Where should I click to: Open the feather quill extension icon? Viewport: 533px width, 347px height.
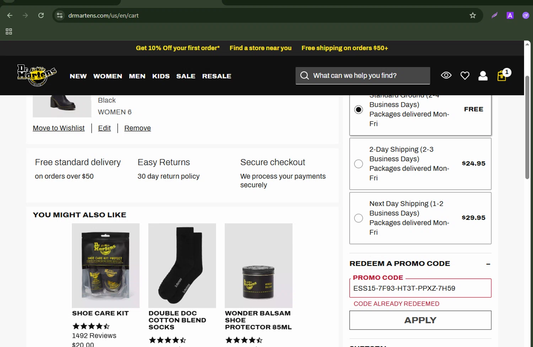(495, 15)
